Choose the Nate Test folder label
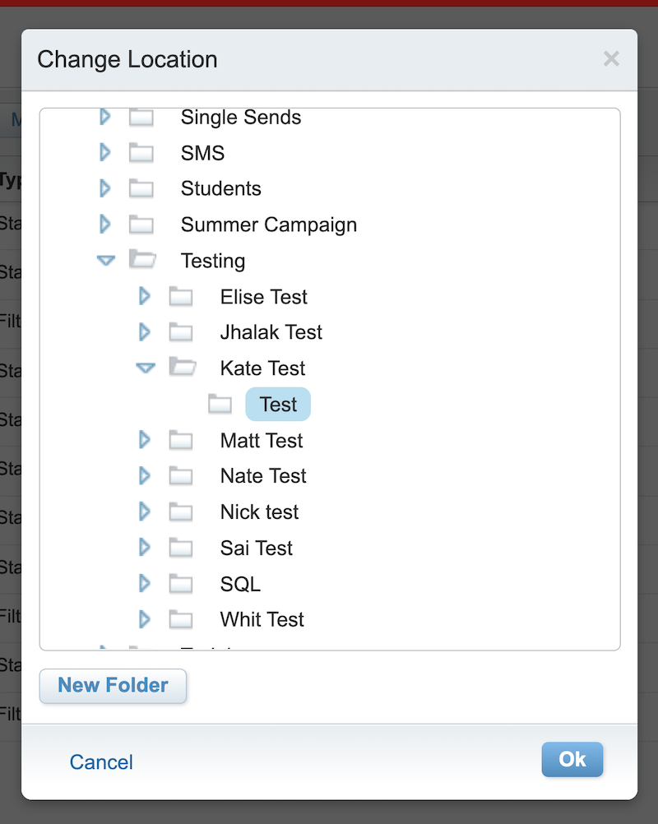 263,475
